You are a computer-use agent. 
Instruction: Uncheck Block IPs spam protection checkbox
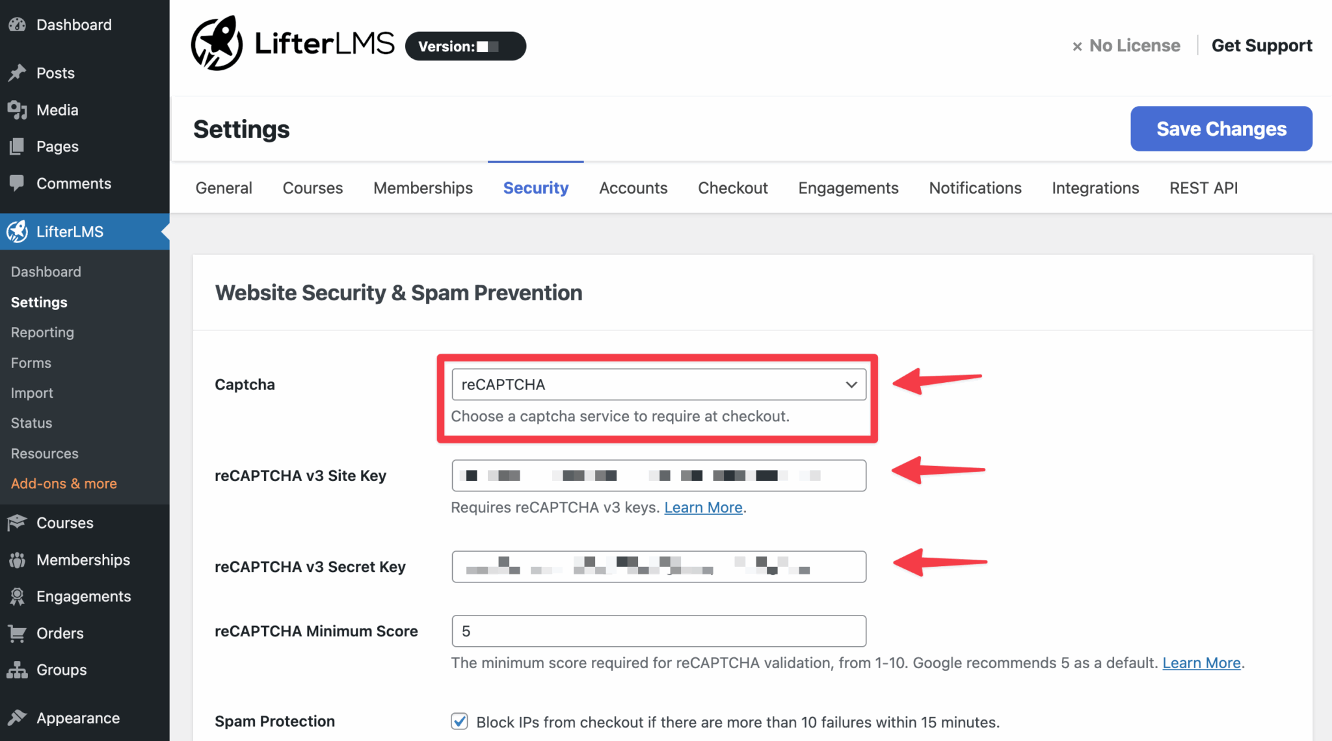click(459, 721)
